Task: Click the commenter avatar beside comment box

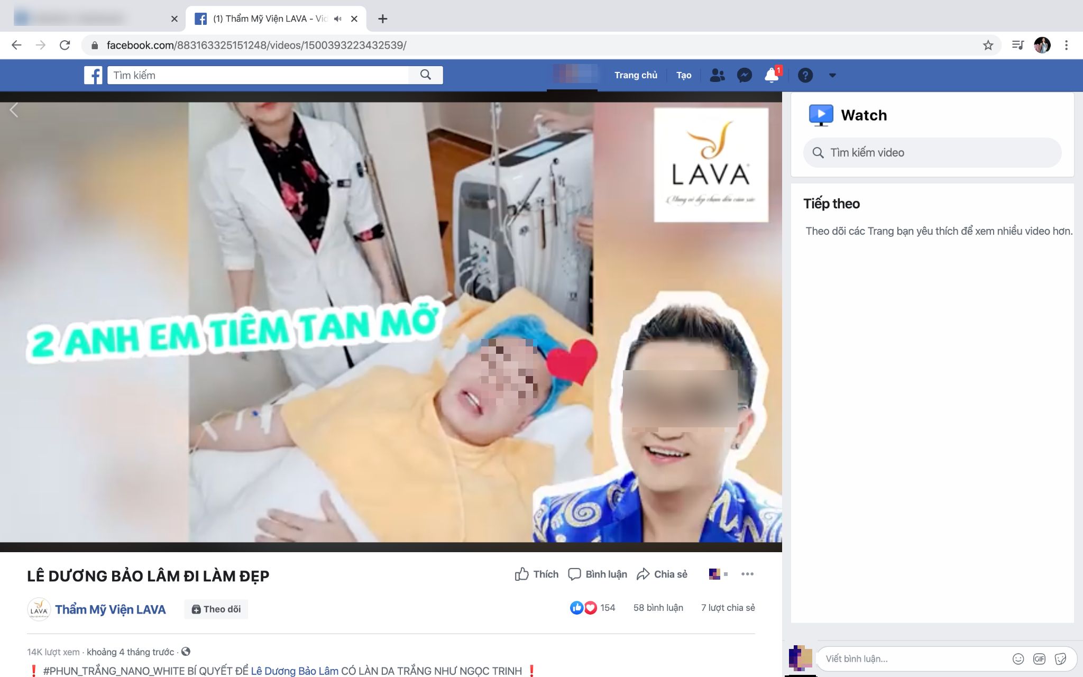Action: click(801, 658)
